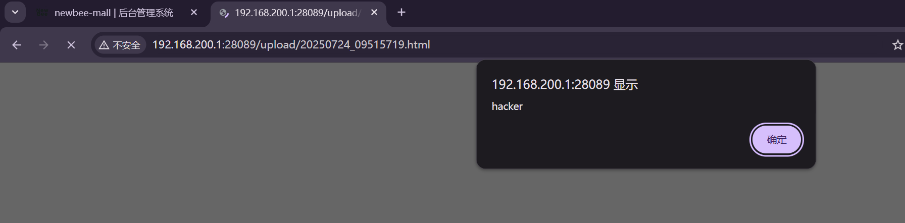Close the newbee-mall tab

(194, 13)
